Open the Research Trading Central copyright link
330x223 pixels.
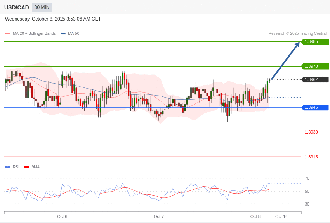tap(297, 34)
